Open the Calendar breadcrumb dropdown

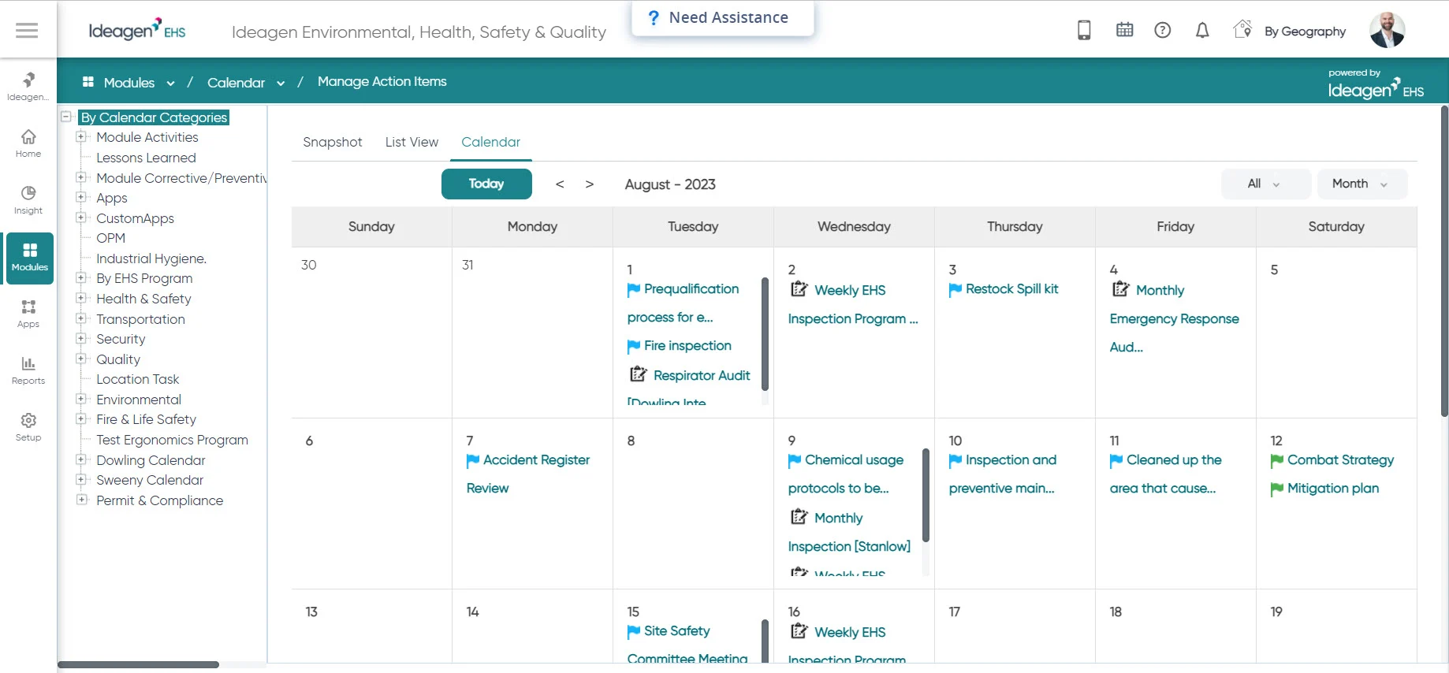tap(281, 83)
